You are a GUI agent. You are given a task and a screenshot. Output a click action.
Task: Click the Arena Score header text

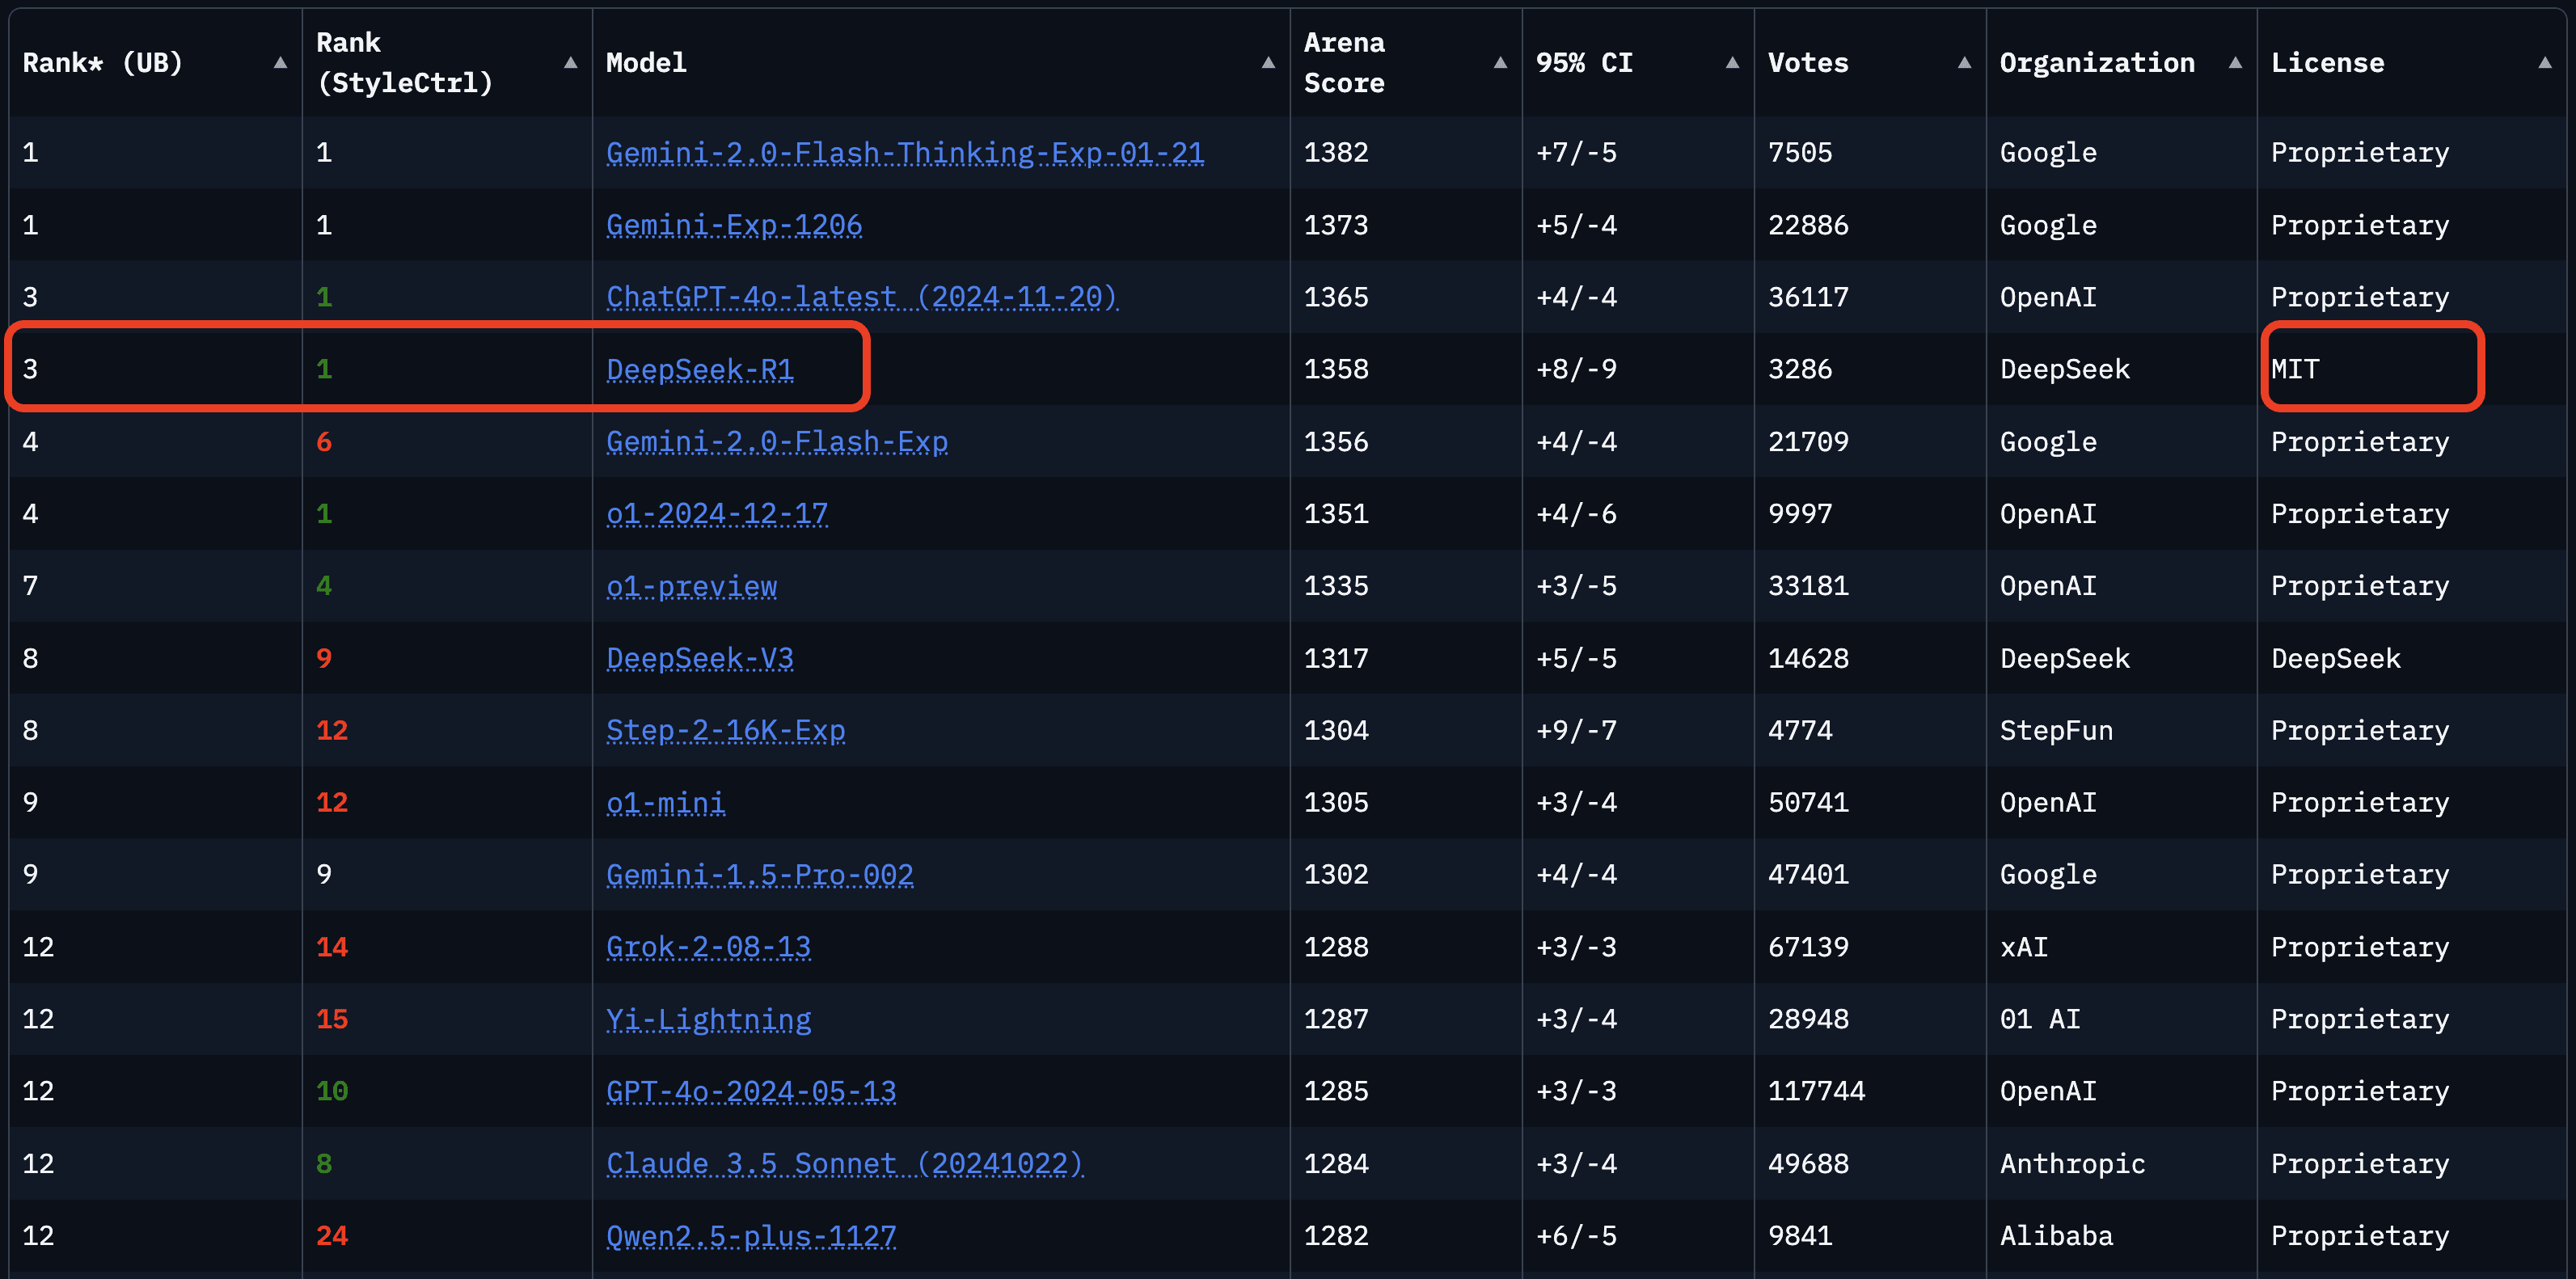(1344, 63)
